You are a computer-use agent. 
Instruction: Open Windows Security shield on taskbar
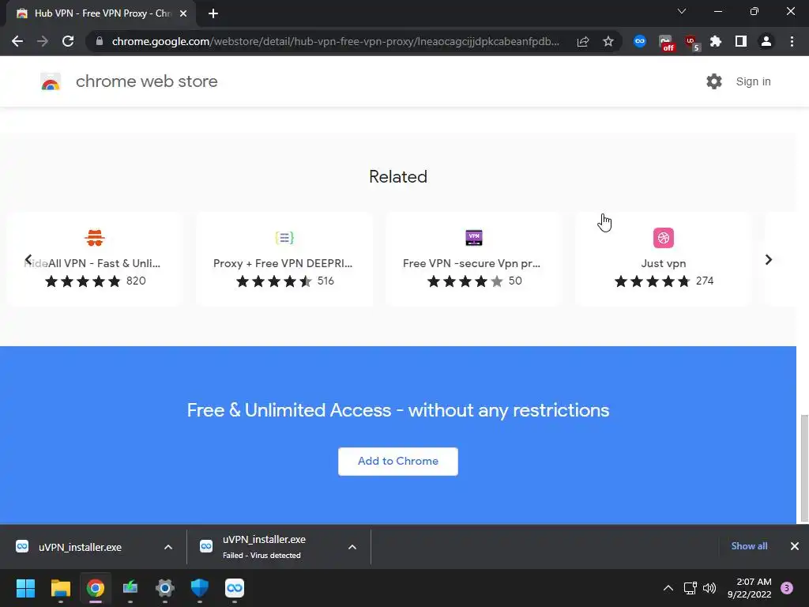click(200, 588)
